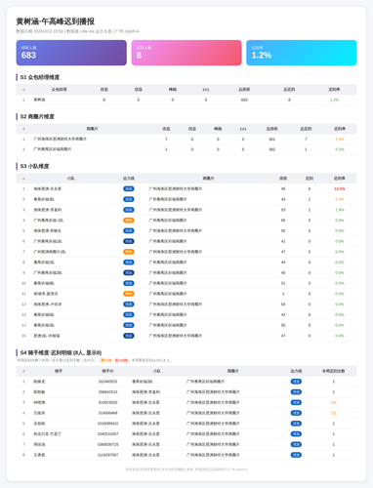Click the S4 骑手维度-迟到明细 section heading
The image size is (373, 488).
(x=61, y=352)
